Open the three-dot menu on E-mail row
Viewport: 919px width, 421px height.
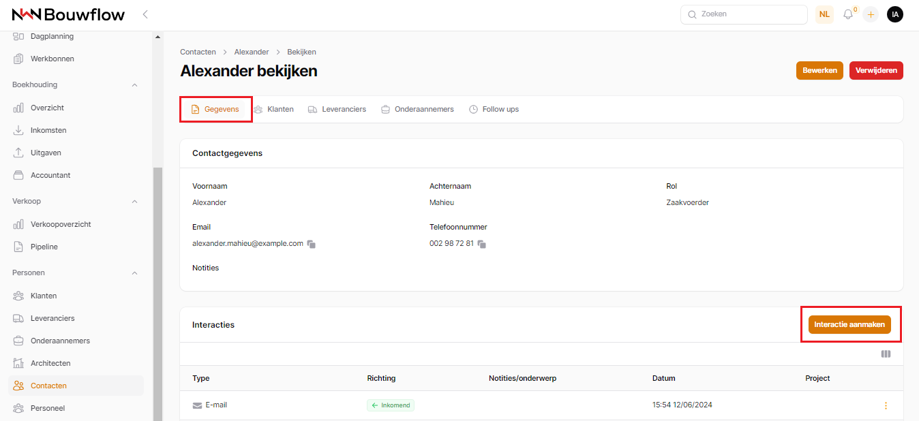click(x=886, y=405)
